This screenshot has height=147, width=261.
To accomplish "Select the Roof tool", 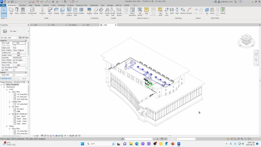I will (x=50, y=11).
